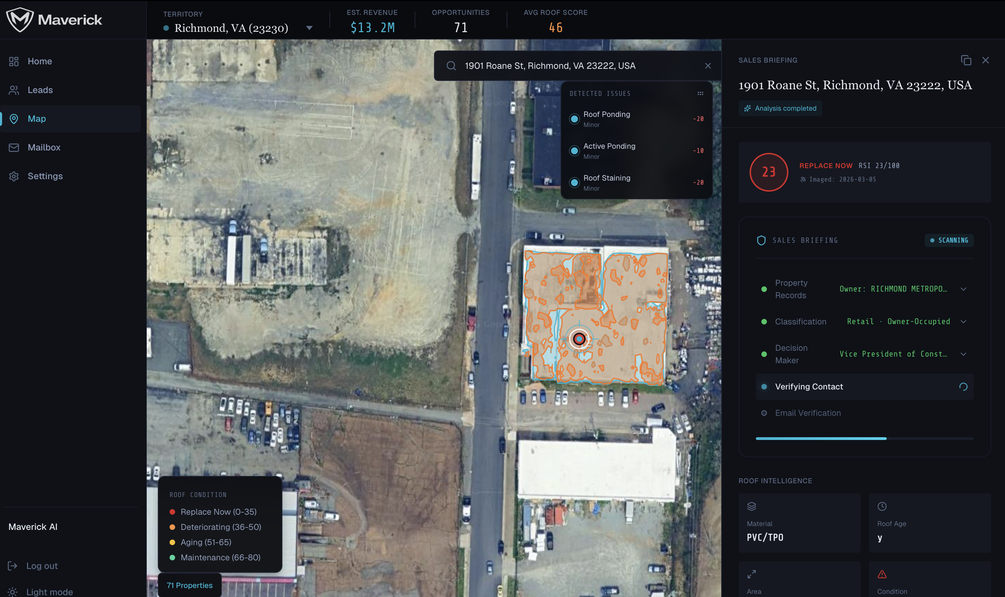
Task: Click the Log out arrow icon
Action: [12, 566]
